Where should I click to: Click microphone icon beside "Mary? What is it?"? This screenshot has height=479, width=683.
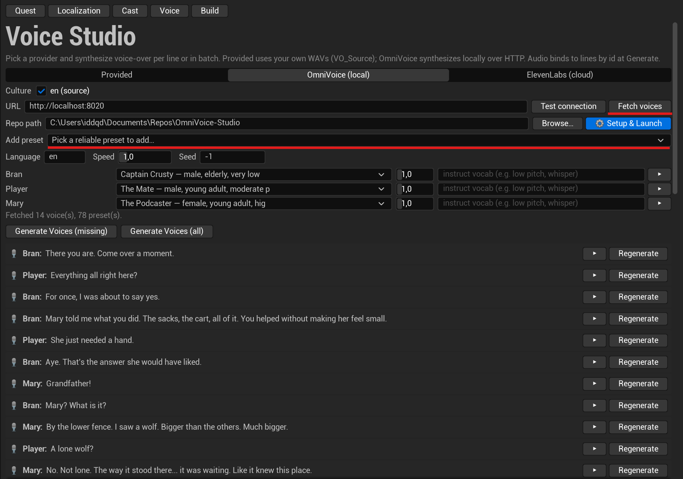(14, 405)
